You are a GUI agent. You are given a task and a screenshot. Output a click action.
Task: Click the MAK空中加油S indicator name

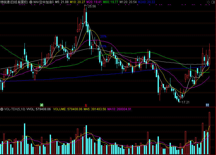pyautogui.click(x=44, y=2)
